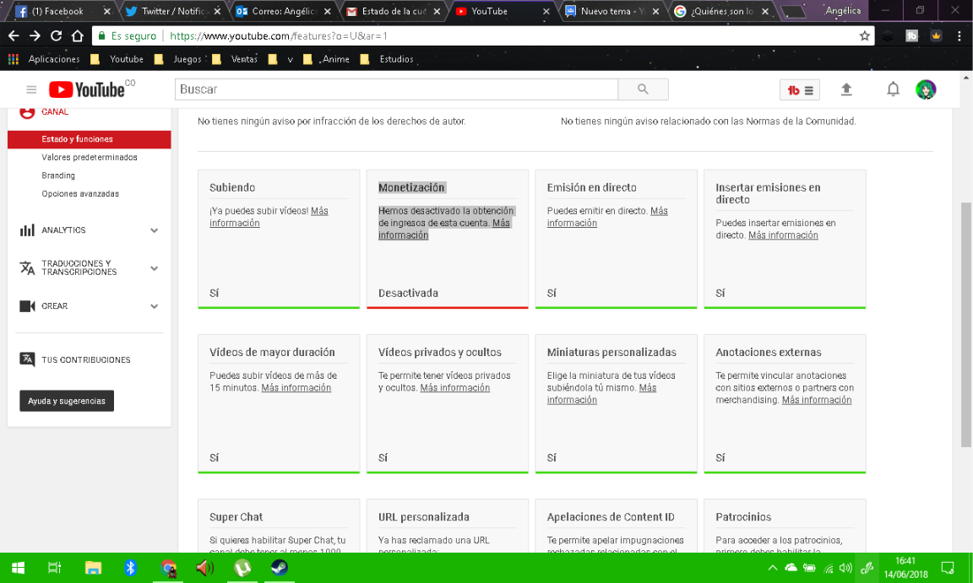Open the Estudios bookmarks folder
Image resolution: width=973 pixels, height=583 pixels.
coord(387,59)
